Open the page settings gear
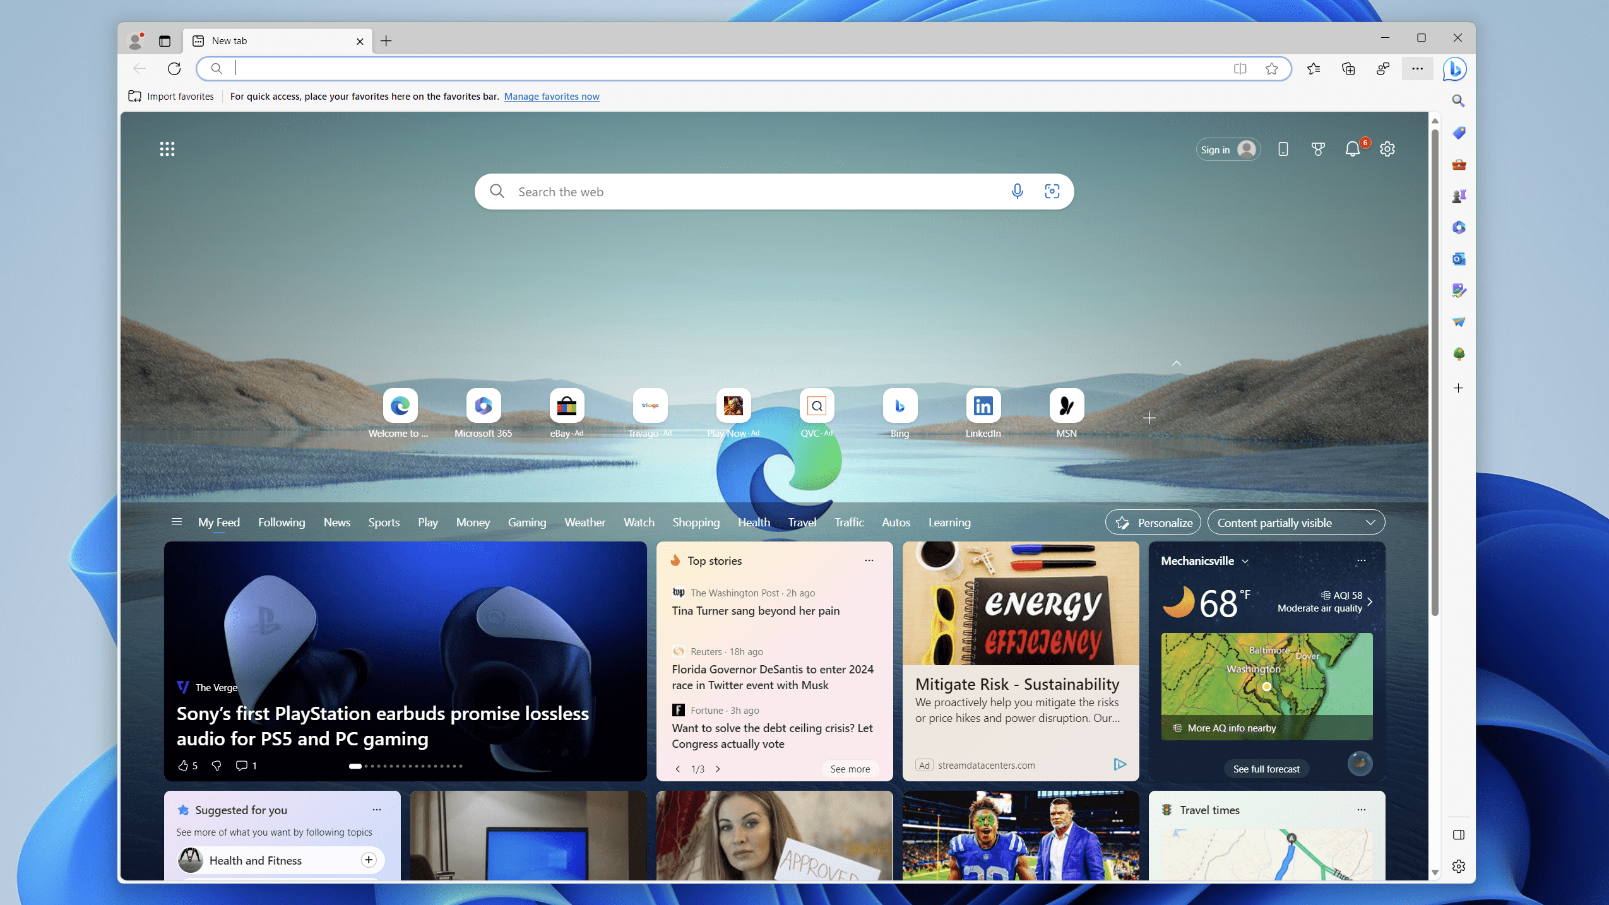The image size is (1609, 905). [x=1387, y=149]
